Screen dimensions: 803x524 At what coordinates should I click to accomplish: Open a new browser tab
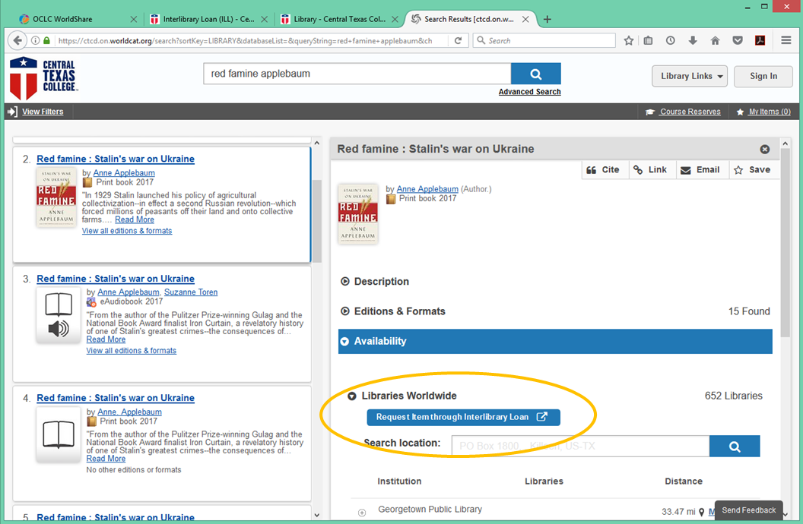(547, 20)
